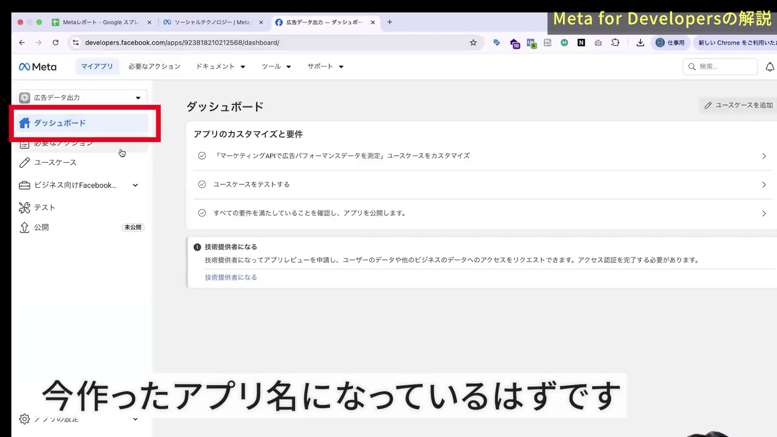
Task: Switch to Metaレポート Google spreadsheet tab
Action: (x=101, y=22)
